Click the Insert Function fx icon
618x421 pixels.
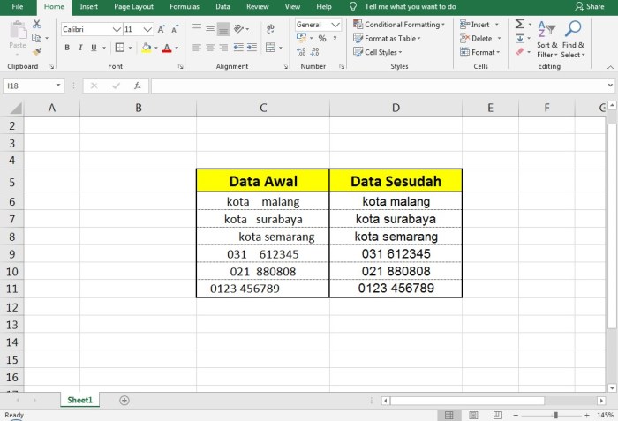click(137, 86)
